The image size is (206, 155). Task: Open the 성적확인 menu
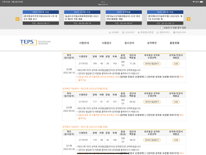tap(152, 43)
